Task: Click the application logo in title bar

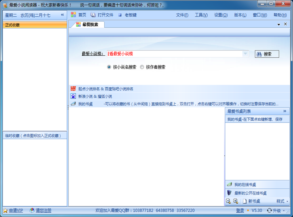Action: pos(5,5)
